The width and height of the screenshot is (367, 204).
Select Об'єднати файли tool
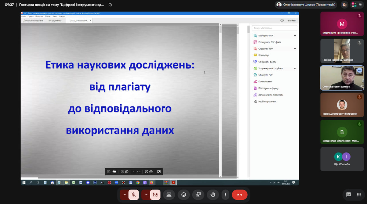267,62
